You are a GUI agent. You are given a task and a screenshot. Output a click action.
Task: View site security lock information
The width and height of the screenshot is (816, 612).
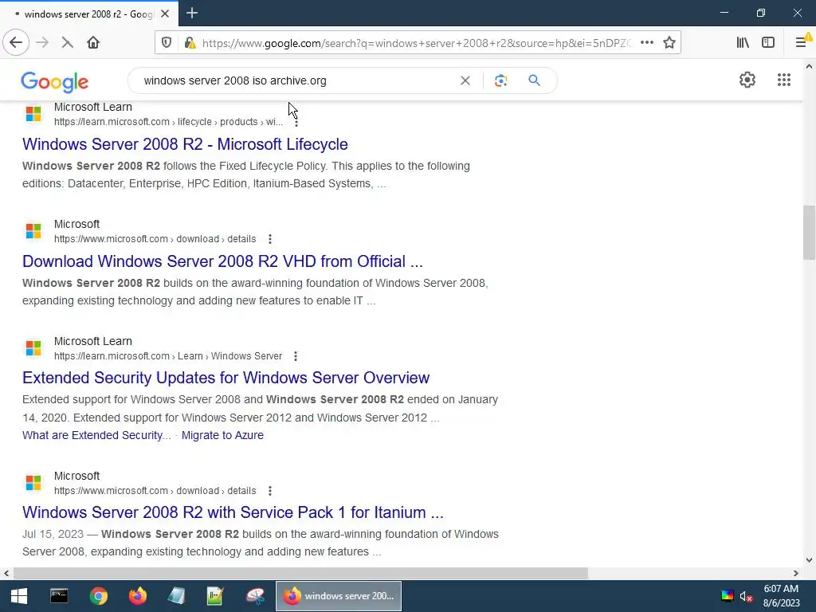click(x=190, y=43)
